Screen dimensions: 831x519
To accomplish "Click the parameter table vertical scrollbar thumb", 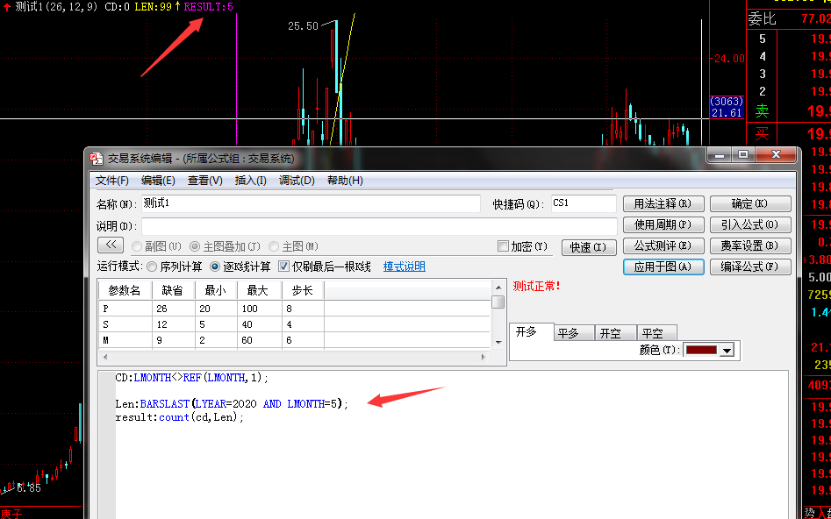I will pyautogui.click(x=498, y=302).
